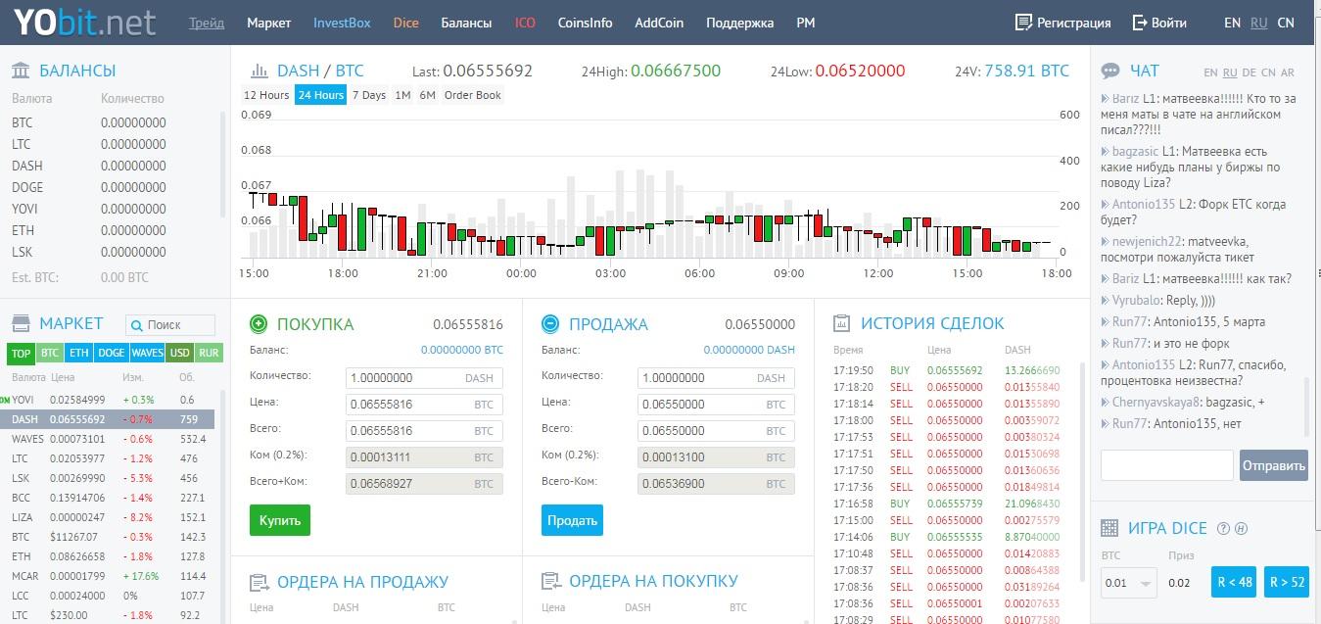Show the Order Book chart view
The image size is (1321, 624).
tap(473, 95)
